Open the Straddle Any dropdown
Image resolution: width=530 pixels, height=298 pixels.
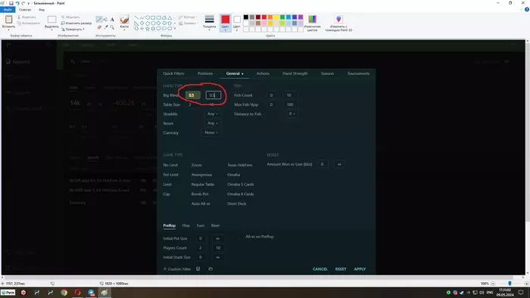pos(213,114)
